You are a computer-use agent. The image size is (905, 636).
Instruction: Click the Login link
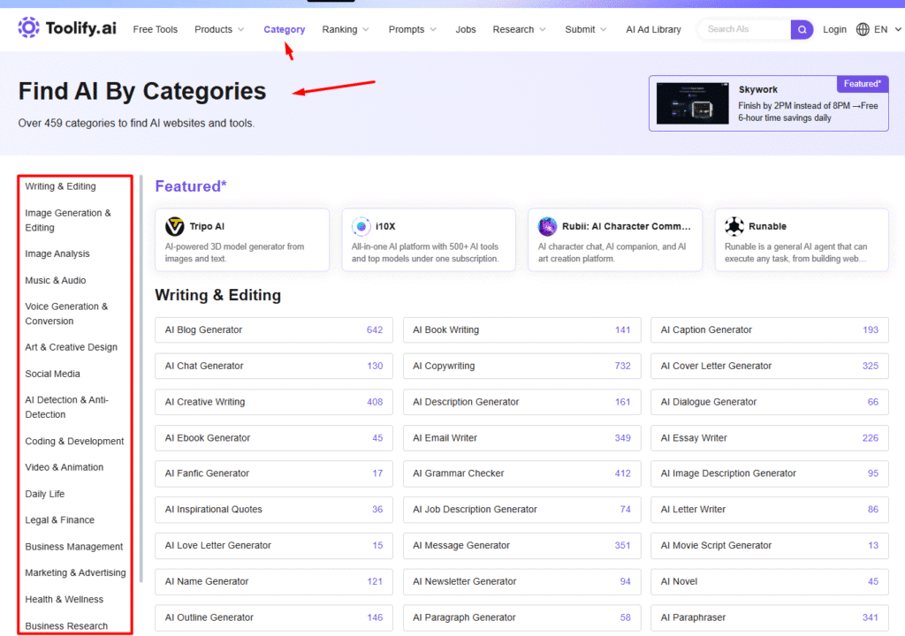point(834,29)
